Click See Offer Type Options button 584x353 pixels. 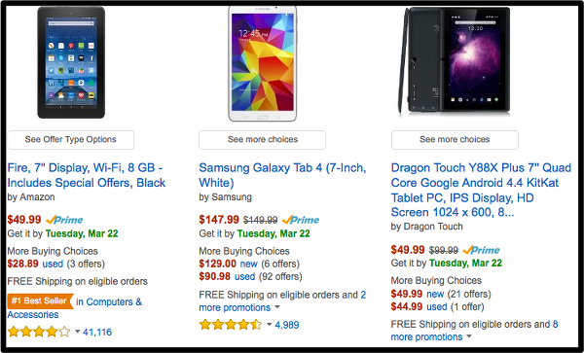click(71, 140)
